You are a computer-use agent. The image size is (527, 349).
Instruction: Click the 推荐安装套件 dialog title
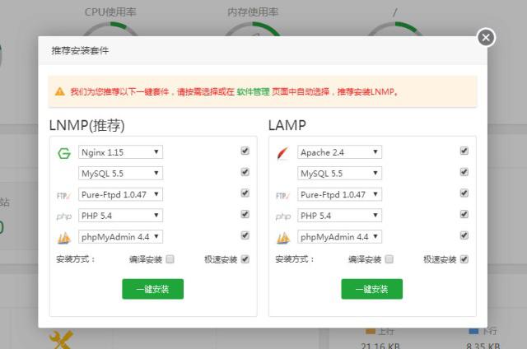(x=80, y=51)
